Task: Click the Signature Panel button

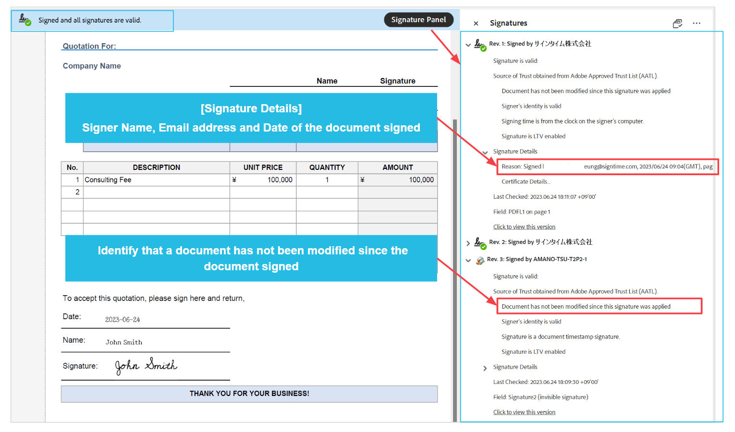Action: pos(418,20)
